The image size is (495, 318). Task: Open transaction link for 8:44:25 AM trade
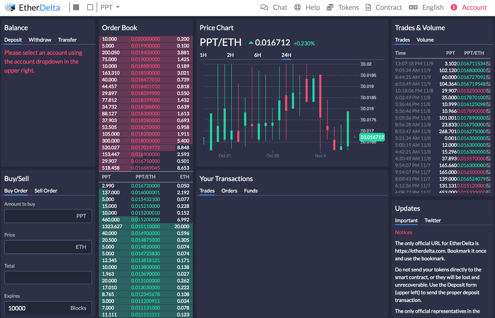click(x=488, y=77)
